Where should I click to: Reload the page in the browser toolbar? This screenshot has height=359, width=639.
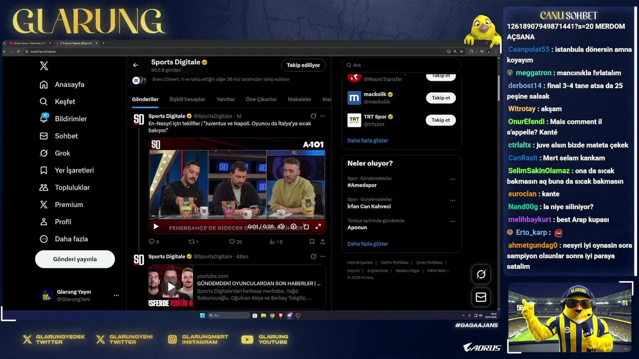coord(18,51)
